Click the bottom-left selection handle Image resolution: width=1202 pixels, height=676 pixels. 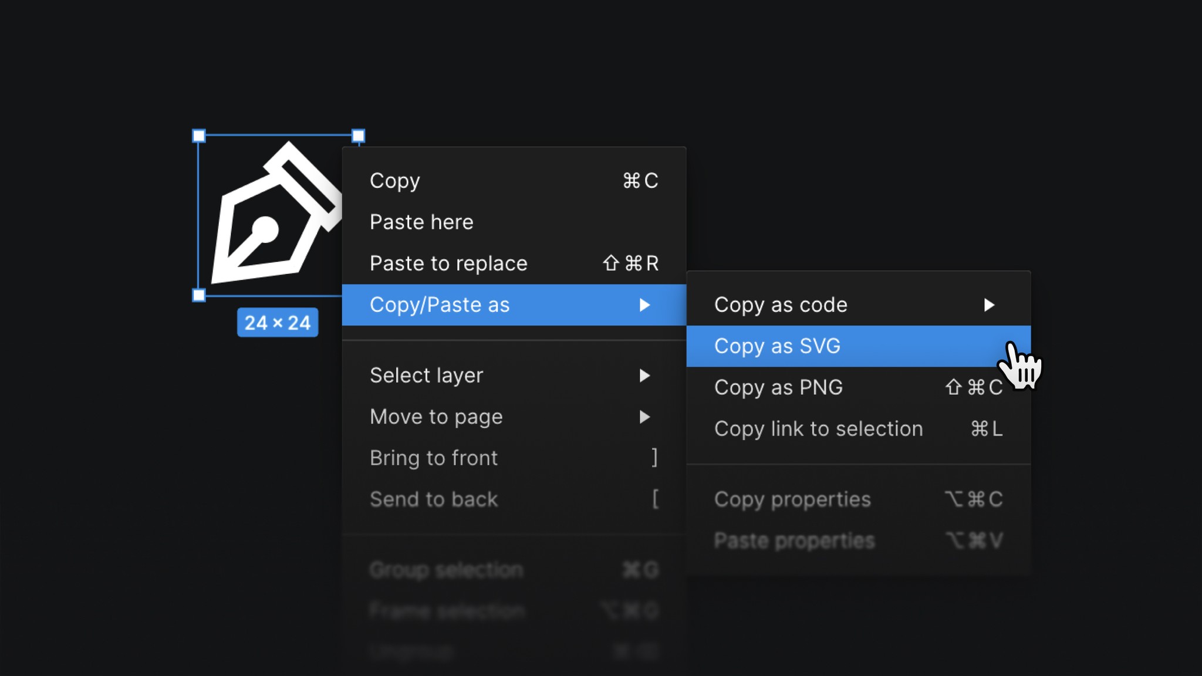[198, 296]
